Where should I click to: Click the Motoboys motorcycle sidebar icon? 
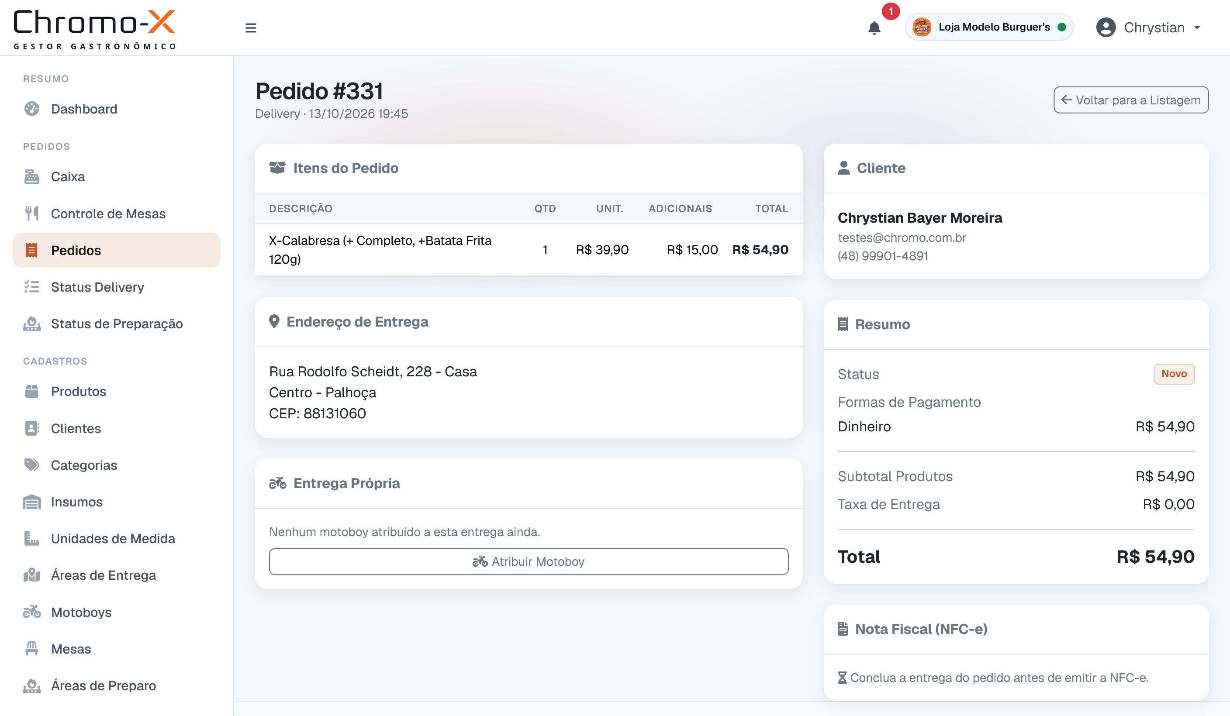pos(32,612)
